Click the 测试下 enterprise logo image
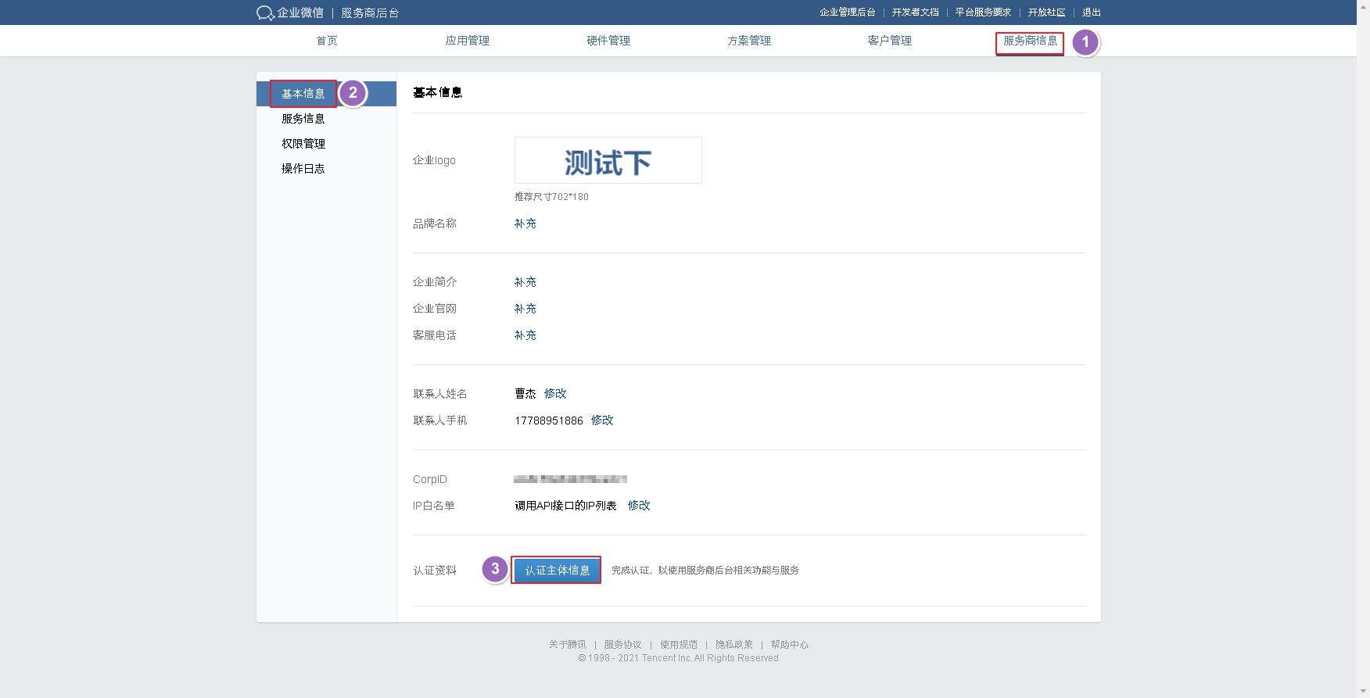The width and height of the screenshot is (1370, 698). [x=608, y=161]
